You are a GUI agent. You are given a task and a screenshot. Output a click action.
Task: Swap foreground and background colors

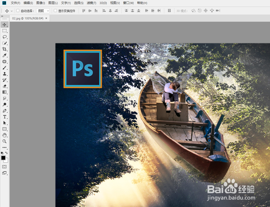6,153
